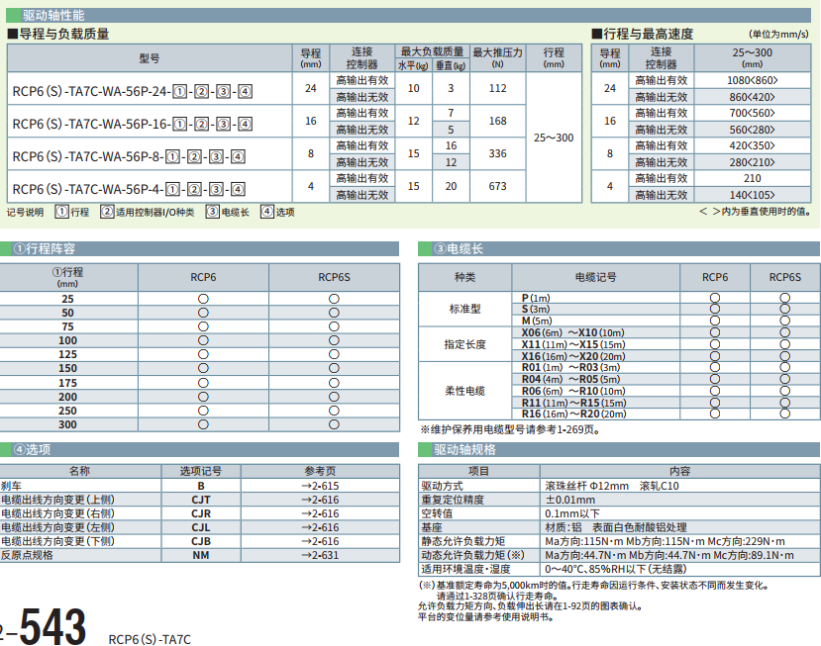821x646 pixels.
Task: Click model number RCP6(S)-TA7C-WA-56P-8
Action: (129, 156)
